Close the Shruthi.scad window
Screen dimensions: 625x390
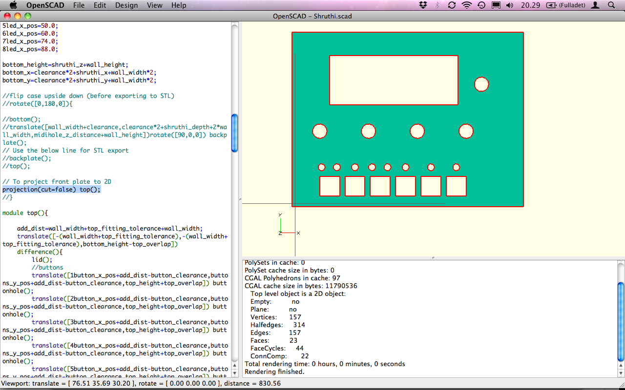click(7, 16)
